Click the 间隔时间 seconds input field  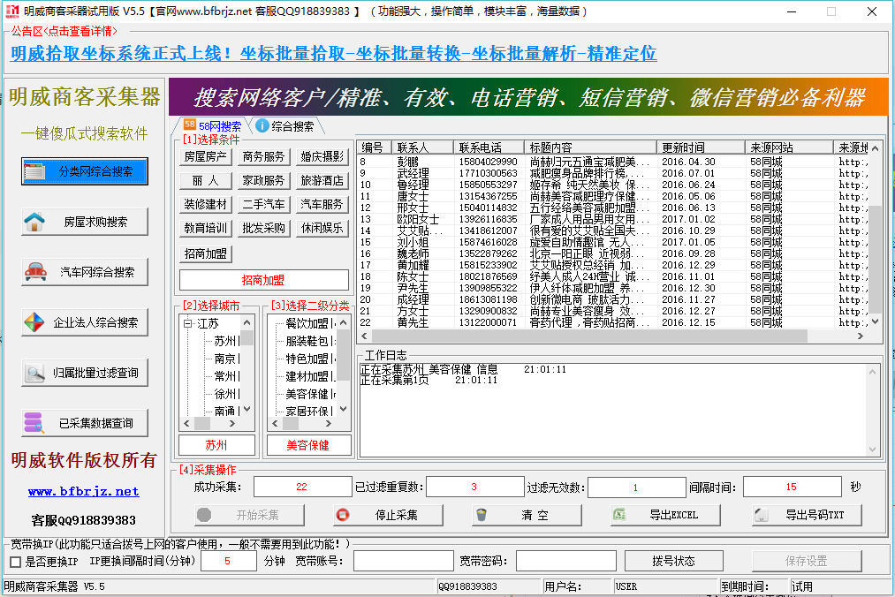pos(792,487)
